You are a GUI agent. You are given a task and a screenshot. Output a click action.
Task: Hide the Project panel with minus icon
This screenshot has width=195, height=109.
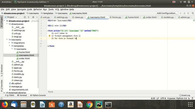[37, 17]
